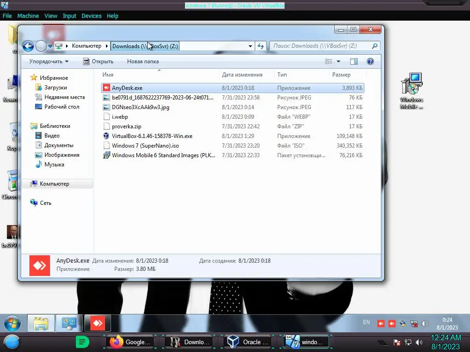Open the VirtualBox File menu
This screenshot has height=352, width=470.
click(x=7, y=16)
